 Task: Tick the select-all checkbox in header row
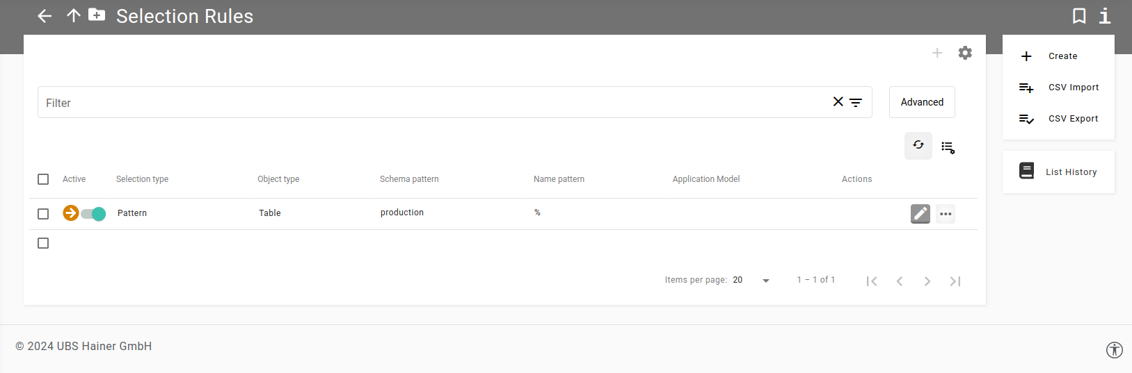point(43,179)
